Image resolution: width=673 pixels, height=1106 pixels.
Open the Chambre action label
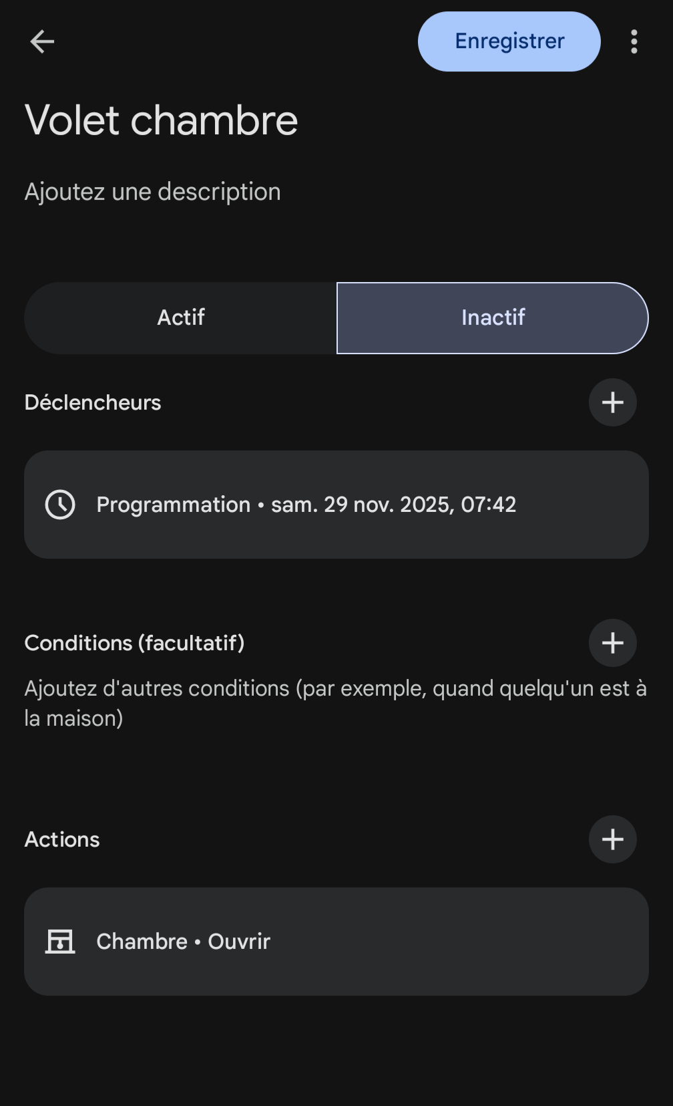point(142,942)
